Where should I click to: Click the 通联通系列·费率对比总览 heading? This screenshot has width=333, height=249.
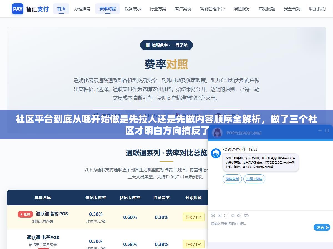[167, 153]
